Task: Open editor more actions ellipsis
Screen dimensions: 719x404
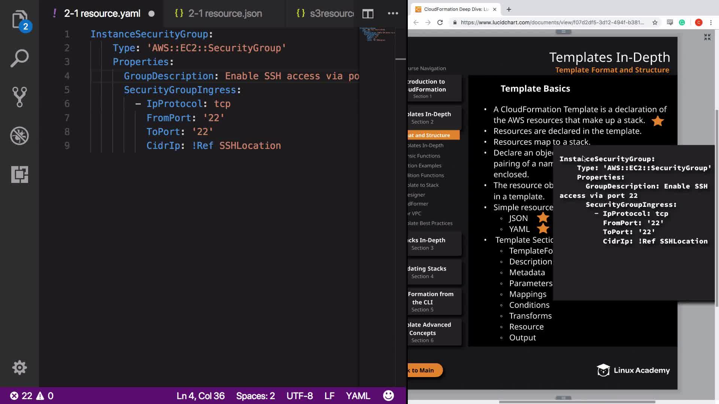Action: pos(393,13)
